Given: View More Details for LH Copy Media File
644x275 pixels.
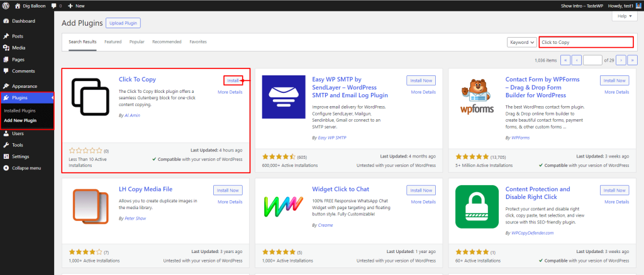Looking at the screenshot, I should tap(230, 202).
